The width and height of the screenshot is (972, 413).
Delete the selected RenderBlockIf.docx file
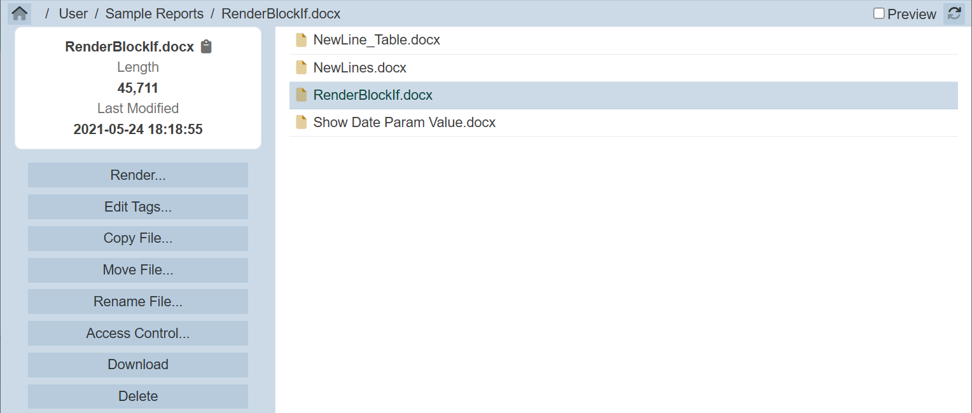pos(138,396)
